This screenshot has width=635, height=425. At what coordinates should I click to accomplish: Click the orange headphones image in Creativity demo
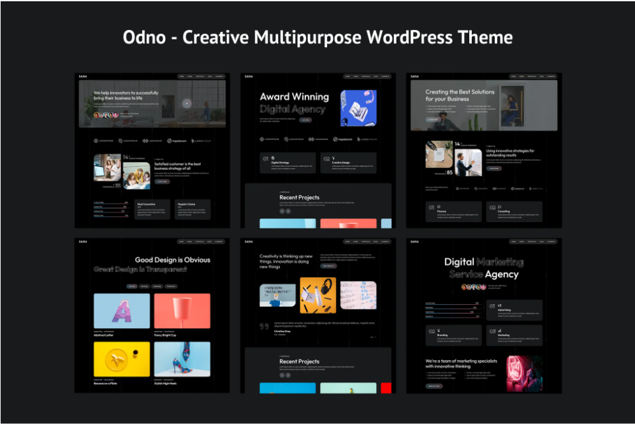click(x=318, y=295)
